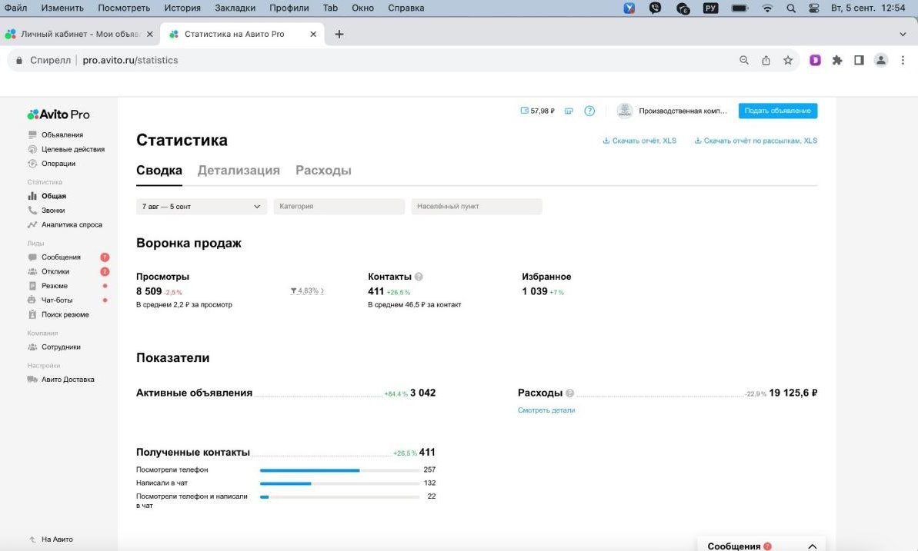Click the help question mark icon in header
This screenshot has width=918, height=551.
pos(589,111)
